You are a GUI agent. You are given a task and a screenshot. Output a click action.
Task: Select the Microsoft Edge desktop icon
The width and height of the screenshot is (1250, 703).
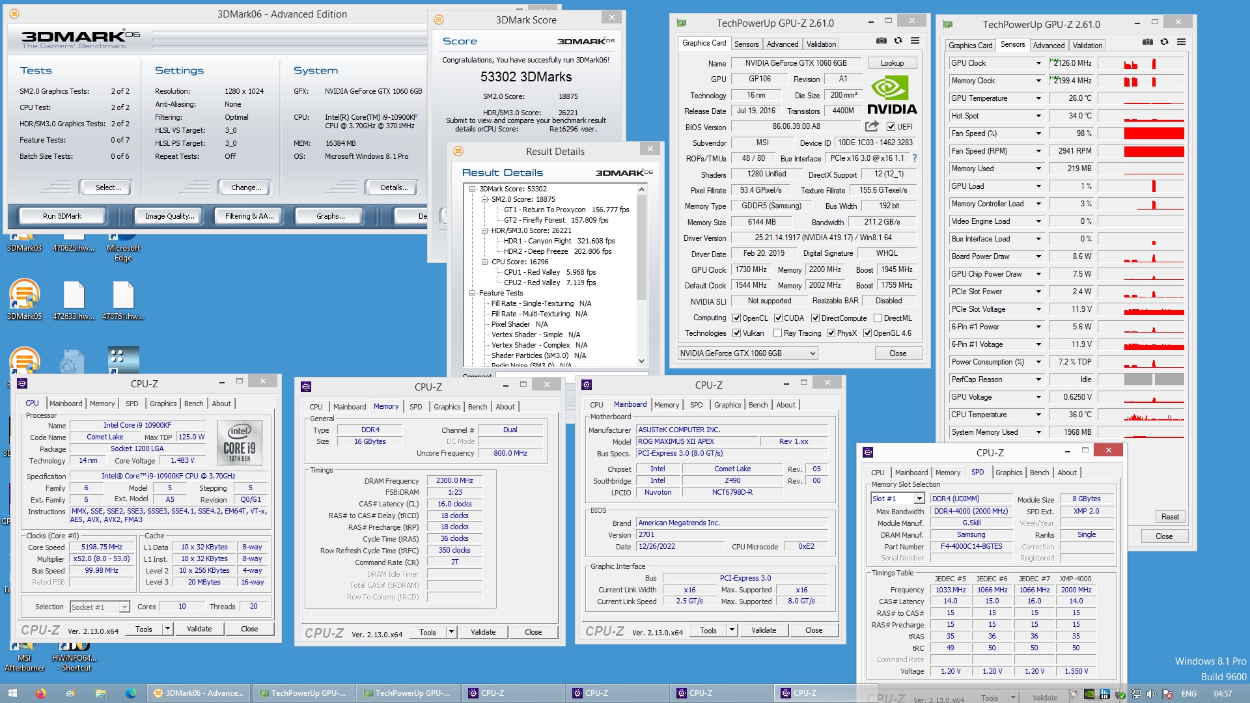tap(123, 249)
